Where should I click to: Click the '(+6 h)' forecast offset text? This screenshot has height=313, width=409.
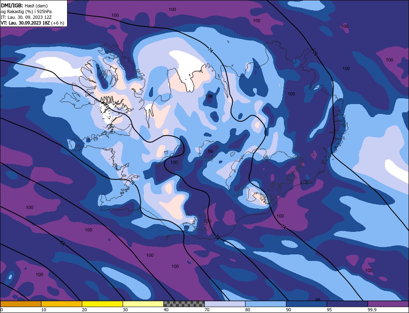pyautogui.click(x=57, y=23)
